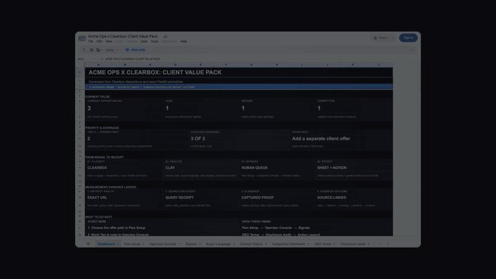The width and height of the screenshot is (496, 279).
Task: Open the View menu
Action: (x=109, y=42)
